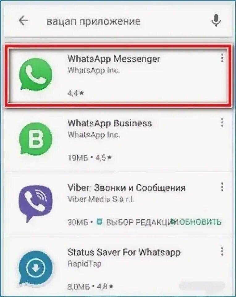Open the WhatsApp Messenger green phone icon

coord(36,74)
